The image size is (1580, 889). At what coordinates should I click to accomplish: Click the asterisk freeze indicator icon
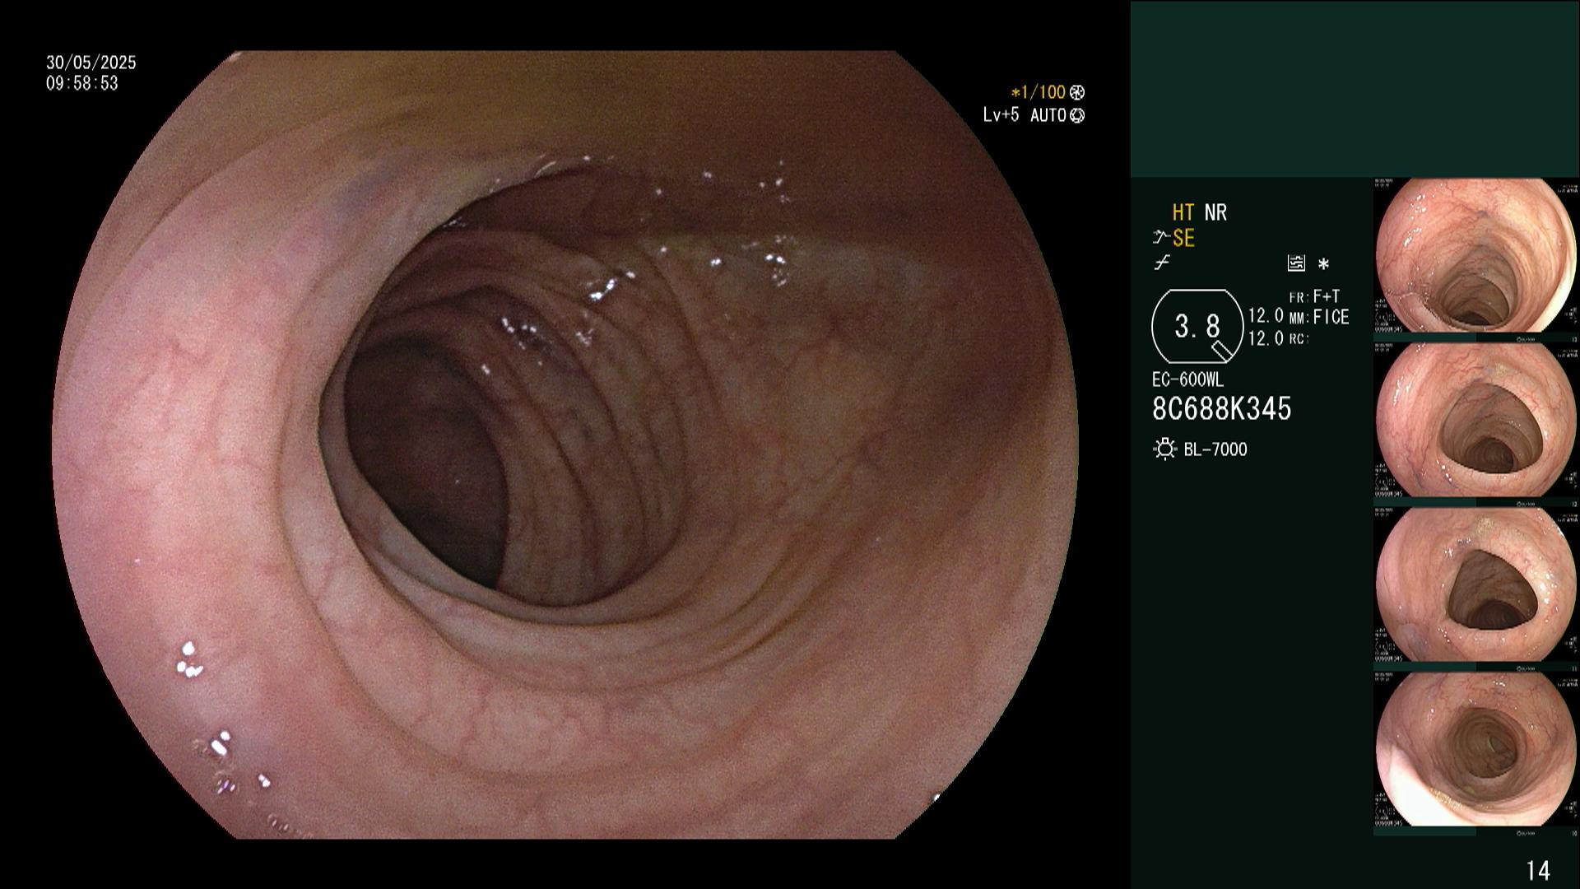click(1323, 264)
